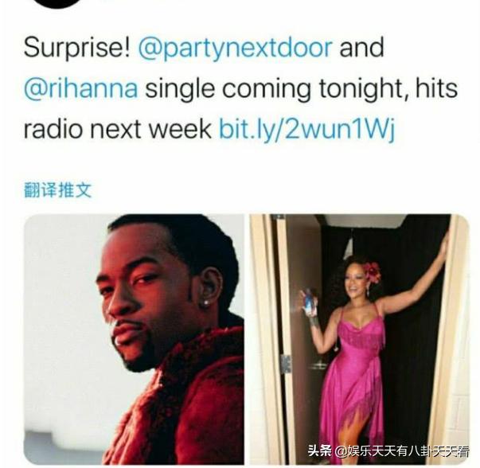Click the @娱乐天天有八卦天天看 watermark handle

click(402, 451)
